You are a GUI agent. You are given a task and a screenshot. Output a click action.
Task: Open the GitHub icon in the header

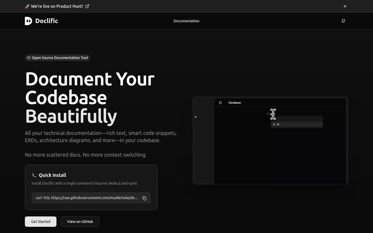click(343, 21)
